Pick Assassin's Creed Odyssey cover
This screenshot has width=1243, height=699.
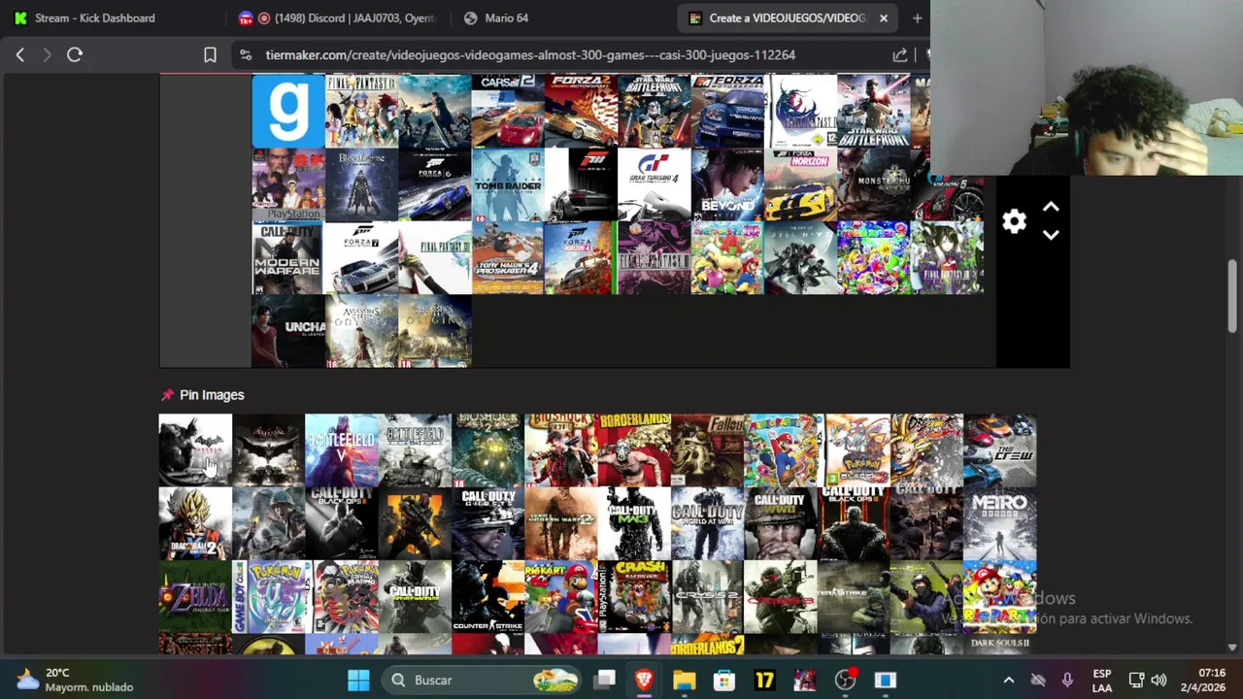pyautogui.click(x=361, y=332)
